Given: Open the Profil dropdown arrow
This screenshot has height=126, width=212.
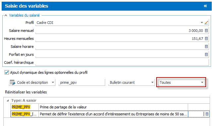Looking at the screenshot, I should (202, 23).
